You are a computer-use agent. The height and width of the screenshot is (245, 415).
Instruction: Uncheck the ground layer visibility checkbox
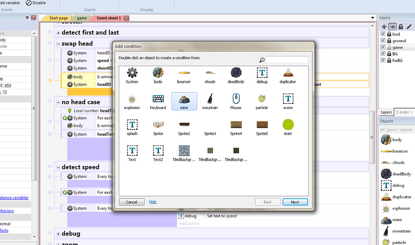click(x=382, y=41)
